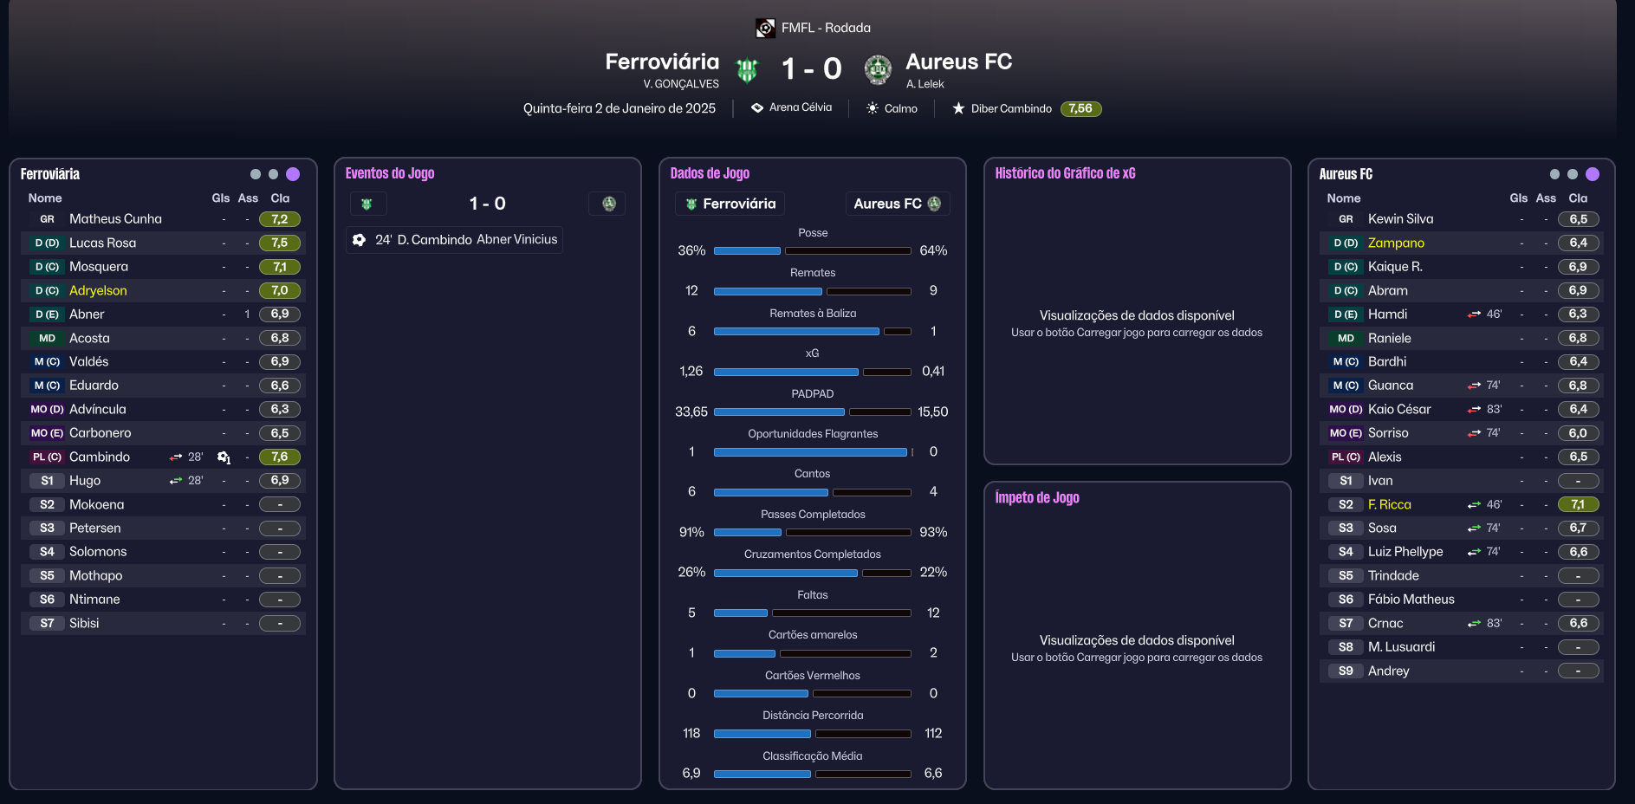Open manager V. GONÇALVES profile
The width and height of the screenshot is (1635, 804).
(x=680, y=84)
